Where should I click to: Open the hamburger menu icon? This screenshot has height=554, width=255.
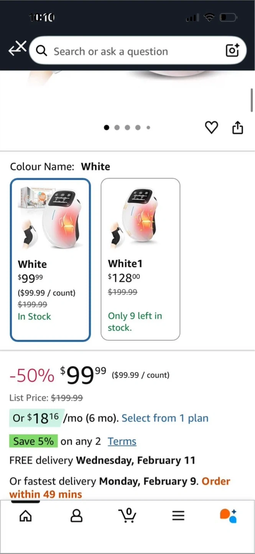pyautogui.click(x=178, y=516)
